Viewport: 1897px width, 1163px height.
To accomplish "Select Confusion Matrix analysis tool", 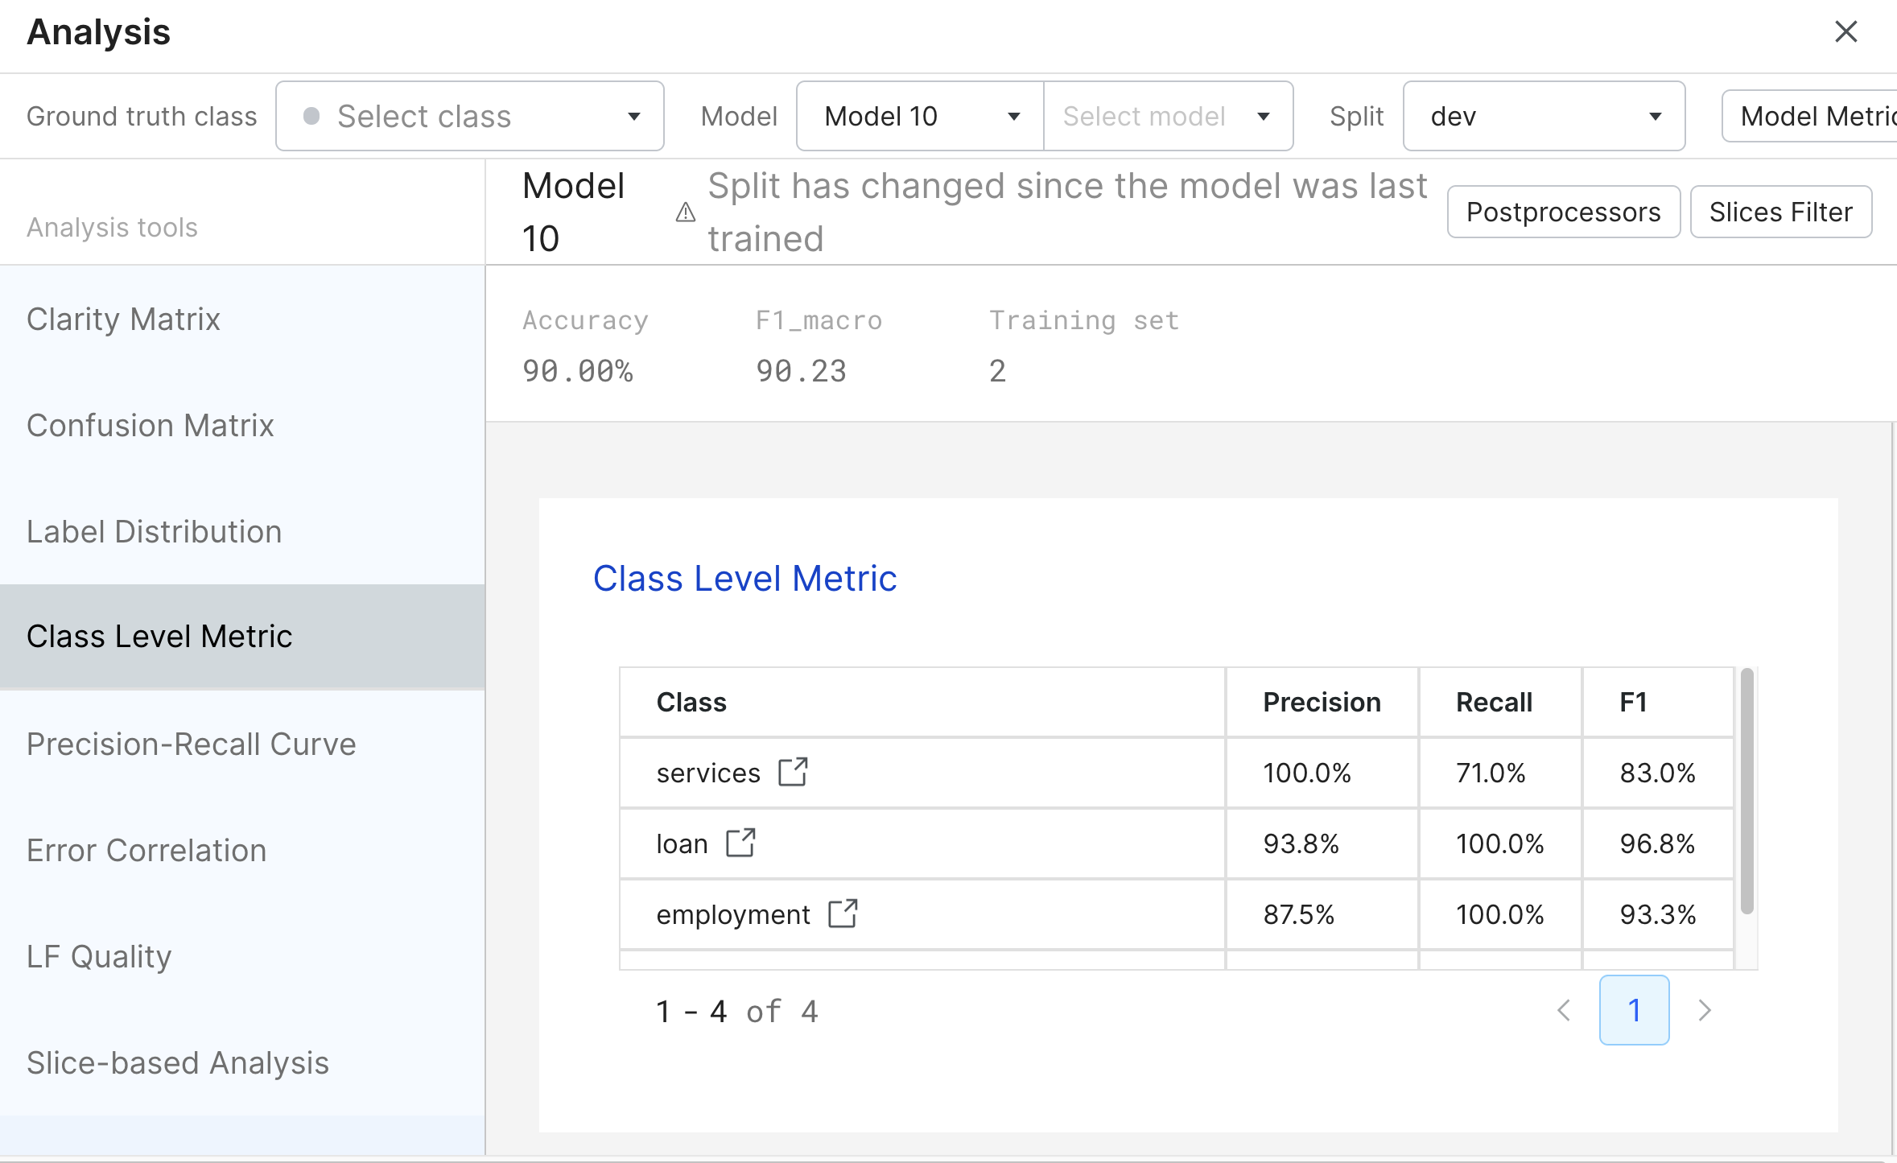I will (242, 425).
